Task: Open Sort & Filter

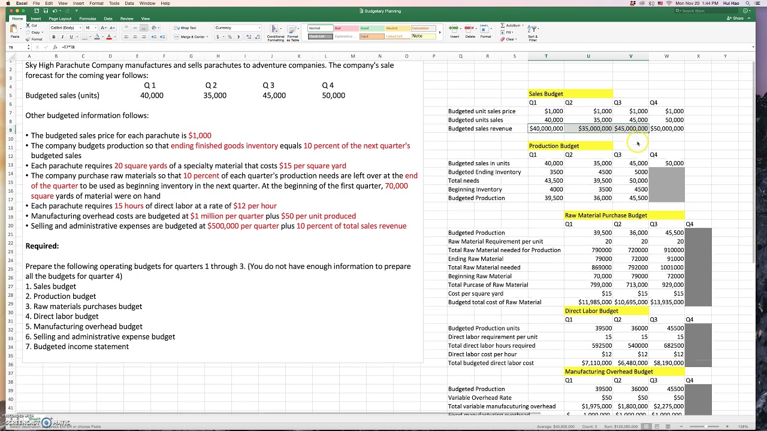Action: [x=533, y=32]
